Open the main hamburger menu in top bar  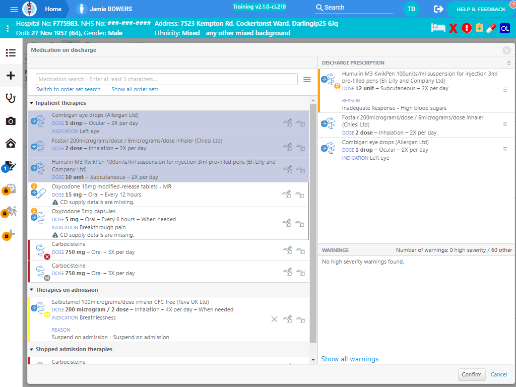[x=14, y=9]
